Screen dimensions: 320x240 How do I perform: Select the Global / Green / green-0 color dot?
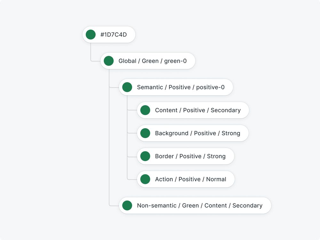point(109,61)
